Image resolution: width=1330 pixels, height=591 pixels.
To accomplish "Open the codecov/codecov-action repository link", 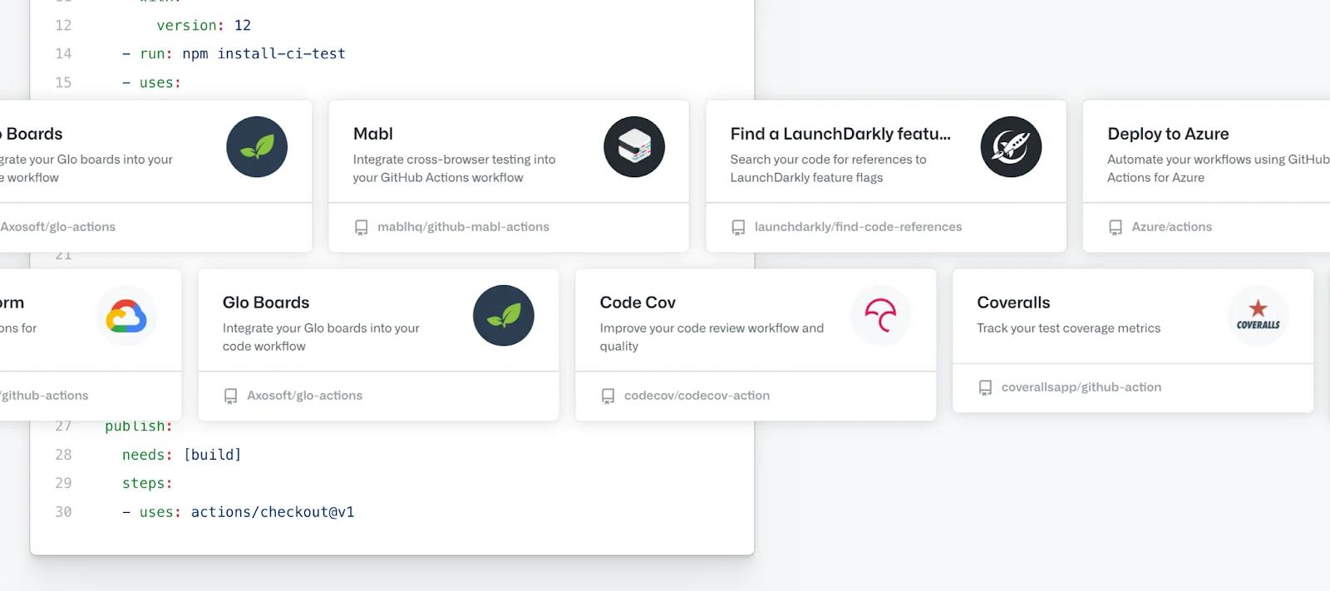I will 697,396.
